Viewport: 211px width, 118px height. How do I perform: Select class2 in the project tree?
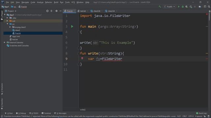[x=17, y=30]
